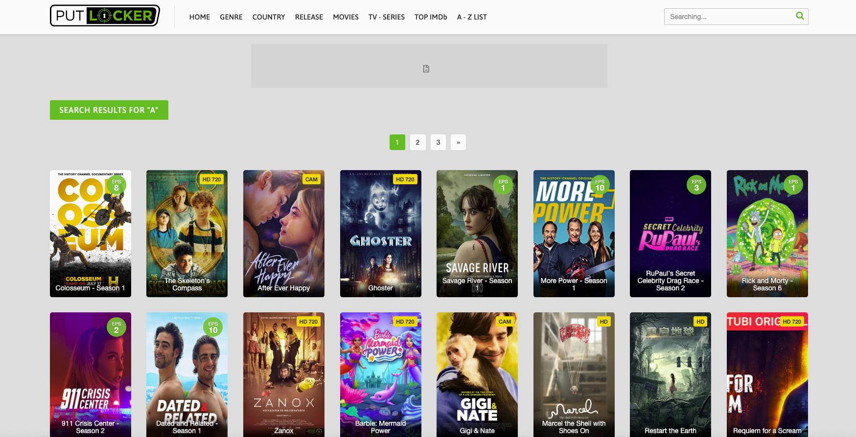Click CAM badge on After Ever Happy
Screen dimensions: 856x437
311,179
